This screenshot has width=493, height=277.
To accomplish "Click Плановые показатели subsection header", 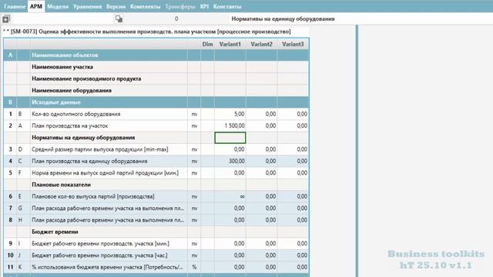I will (62, 185).
